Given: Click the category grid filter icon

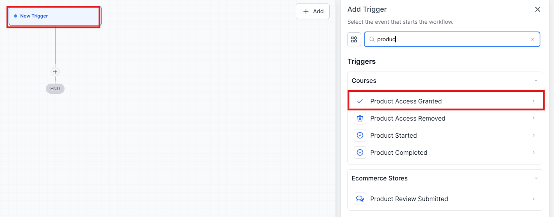Looking at the screenshot, I should 354,39.
